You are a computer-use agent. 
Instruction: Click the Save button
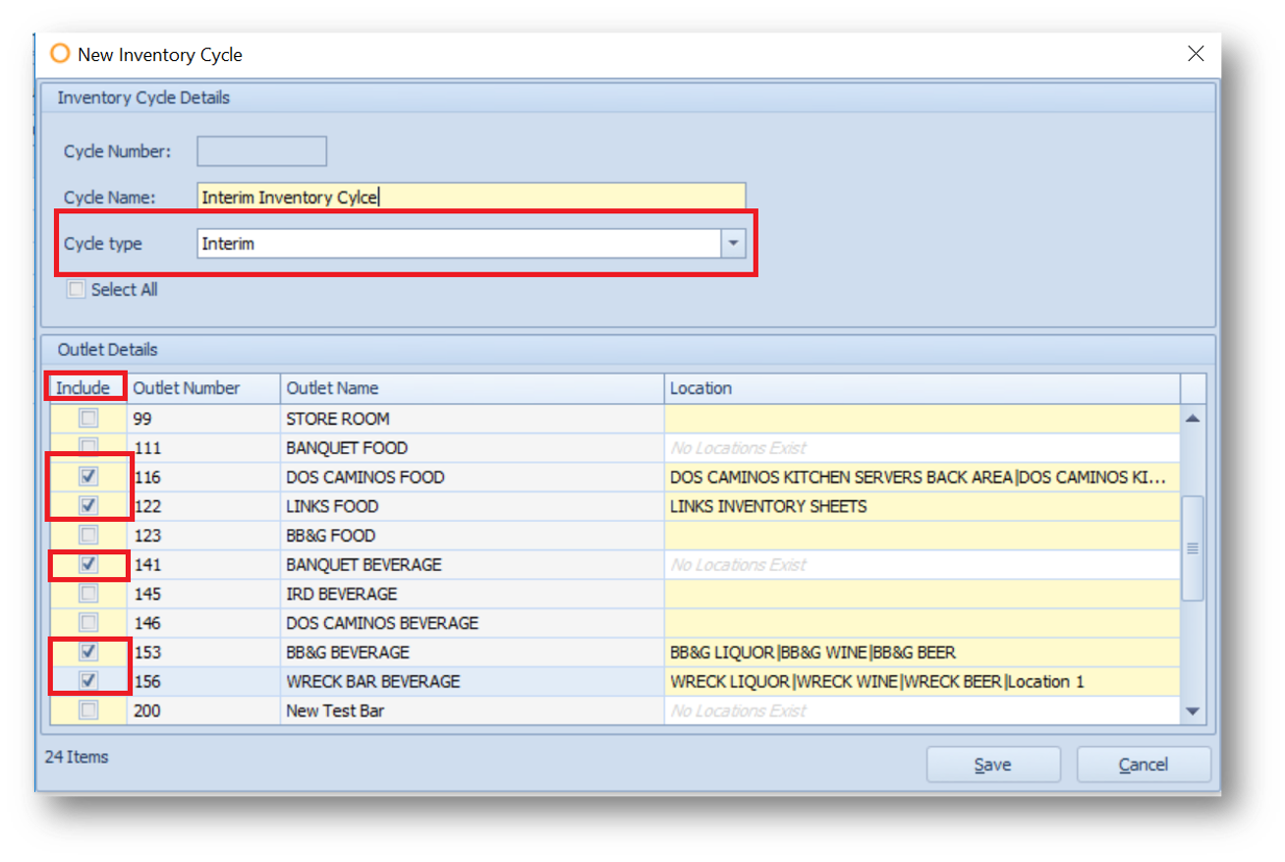(x=993, y=765)
